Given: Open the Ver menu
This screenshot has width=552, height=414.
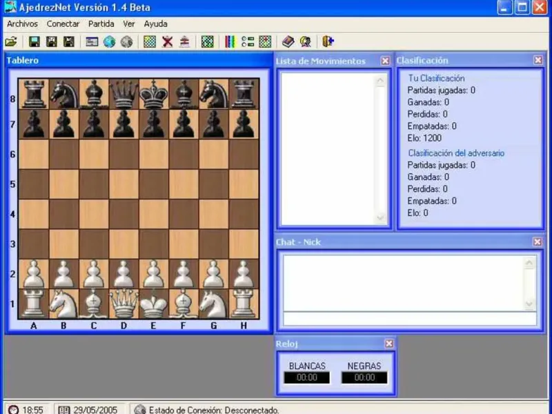Looking at the screenshot, I should (129, 24).
